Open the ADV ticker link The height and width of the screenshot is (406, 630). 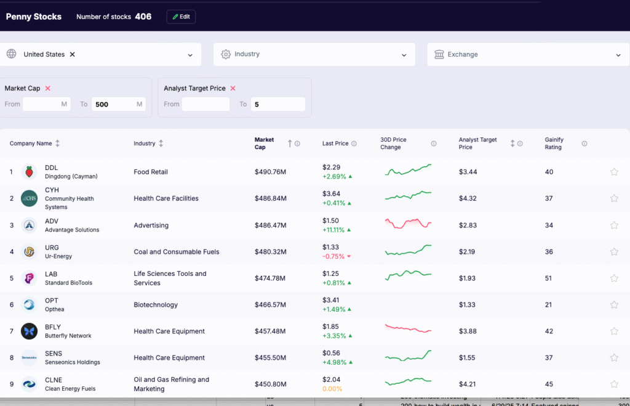point(52,221)
